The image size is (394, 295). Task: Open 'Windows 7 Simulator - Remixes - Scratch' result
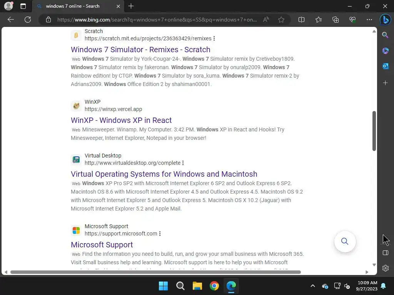[140, 50]
